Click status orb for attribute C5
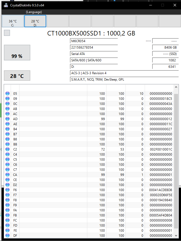The width and height of the screenshot is (181, 241). (7, 159)
